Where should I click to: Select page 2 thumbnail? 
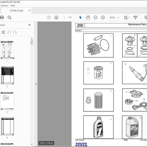coord(8,75)
